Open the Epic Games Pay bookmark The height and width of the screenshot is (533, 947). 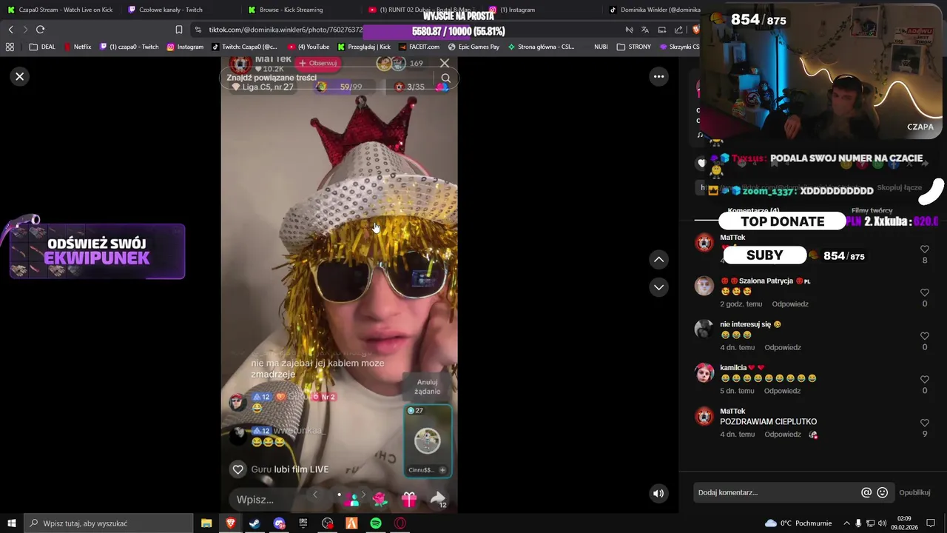(473, 47)
